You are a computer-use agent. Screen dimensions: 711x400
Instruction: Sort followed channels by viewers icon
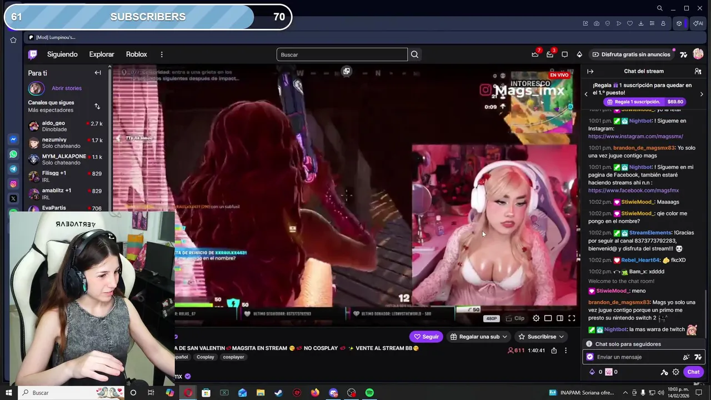pyautogui.click(x=97, y=106)
